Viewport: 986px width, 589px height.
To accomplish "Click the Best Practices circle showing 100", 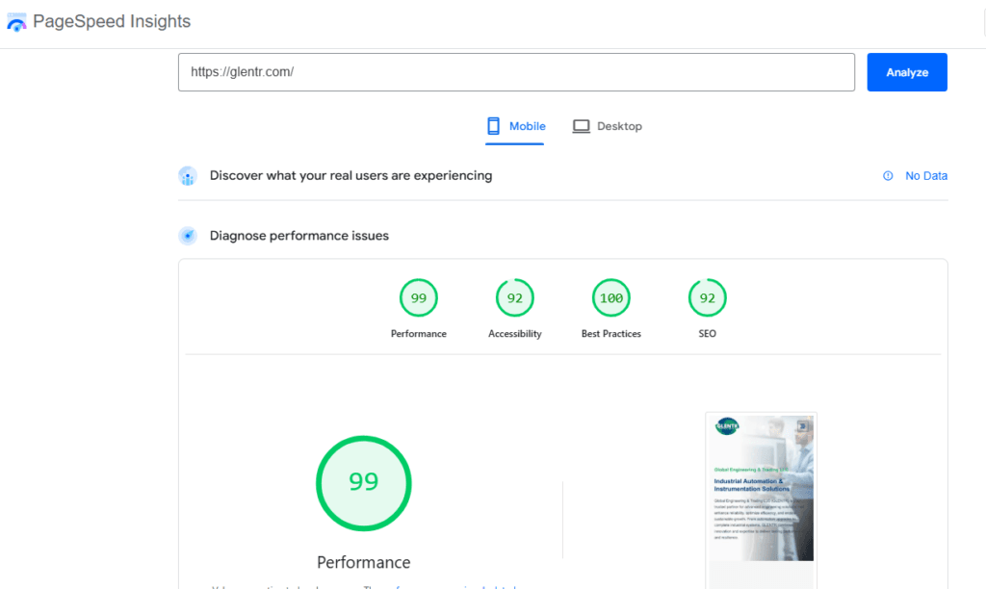I will 610,297.
